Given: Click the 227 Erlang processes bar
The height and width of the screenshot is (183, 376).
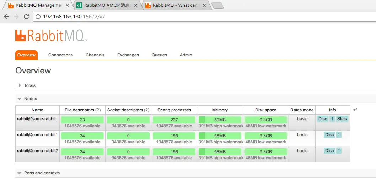Looking at the screenshot, I should click(174, 120).
